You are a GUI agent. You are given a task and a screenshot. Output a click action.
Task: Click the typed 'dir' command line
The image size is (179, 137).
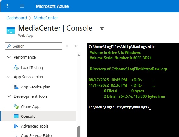pyautogui.click(x=122, y=47)
